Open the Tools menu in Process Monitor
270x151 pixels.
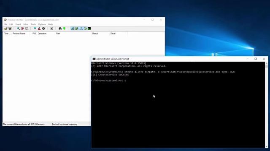(x=33, y=24)
